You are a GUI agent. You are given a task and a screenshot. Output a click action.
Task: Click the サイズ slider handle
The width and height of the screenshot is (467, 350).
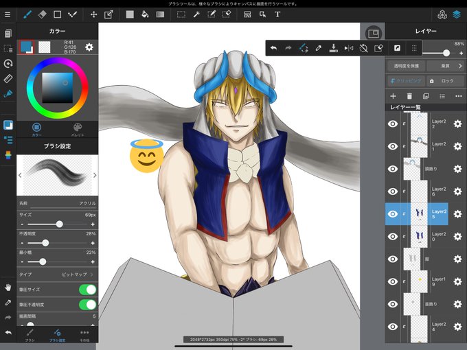tap(59, 224)
